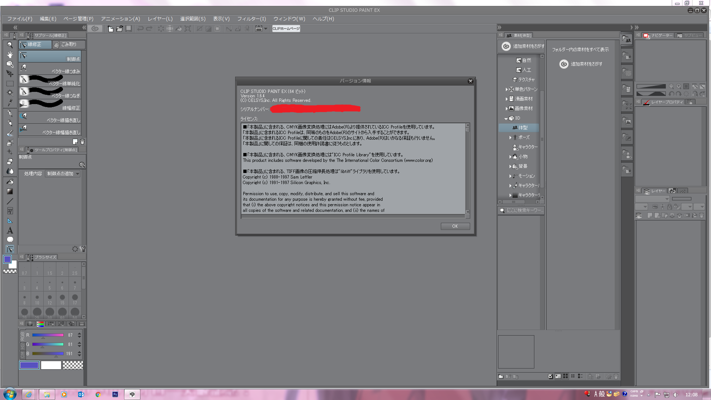Open the フィルター(I) menu

coord(251,19)
